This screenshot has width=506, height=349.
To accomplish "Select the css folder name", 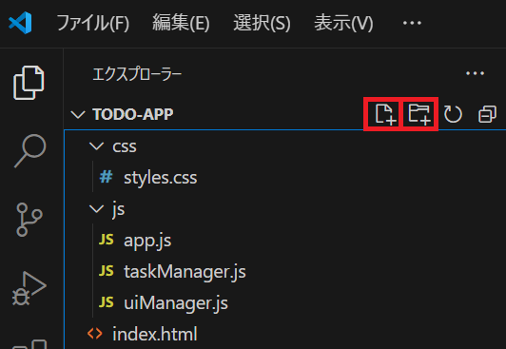I will coord(125,146).
